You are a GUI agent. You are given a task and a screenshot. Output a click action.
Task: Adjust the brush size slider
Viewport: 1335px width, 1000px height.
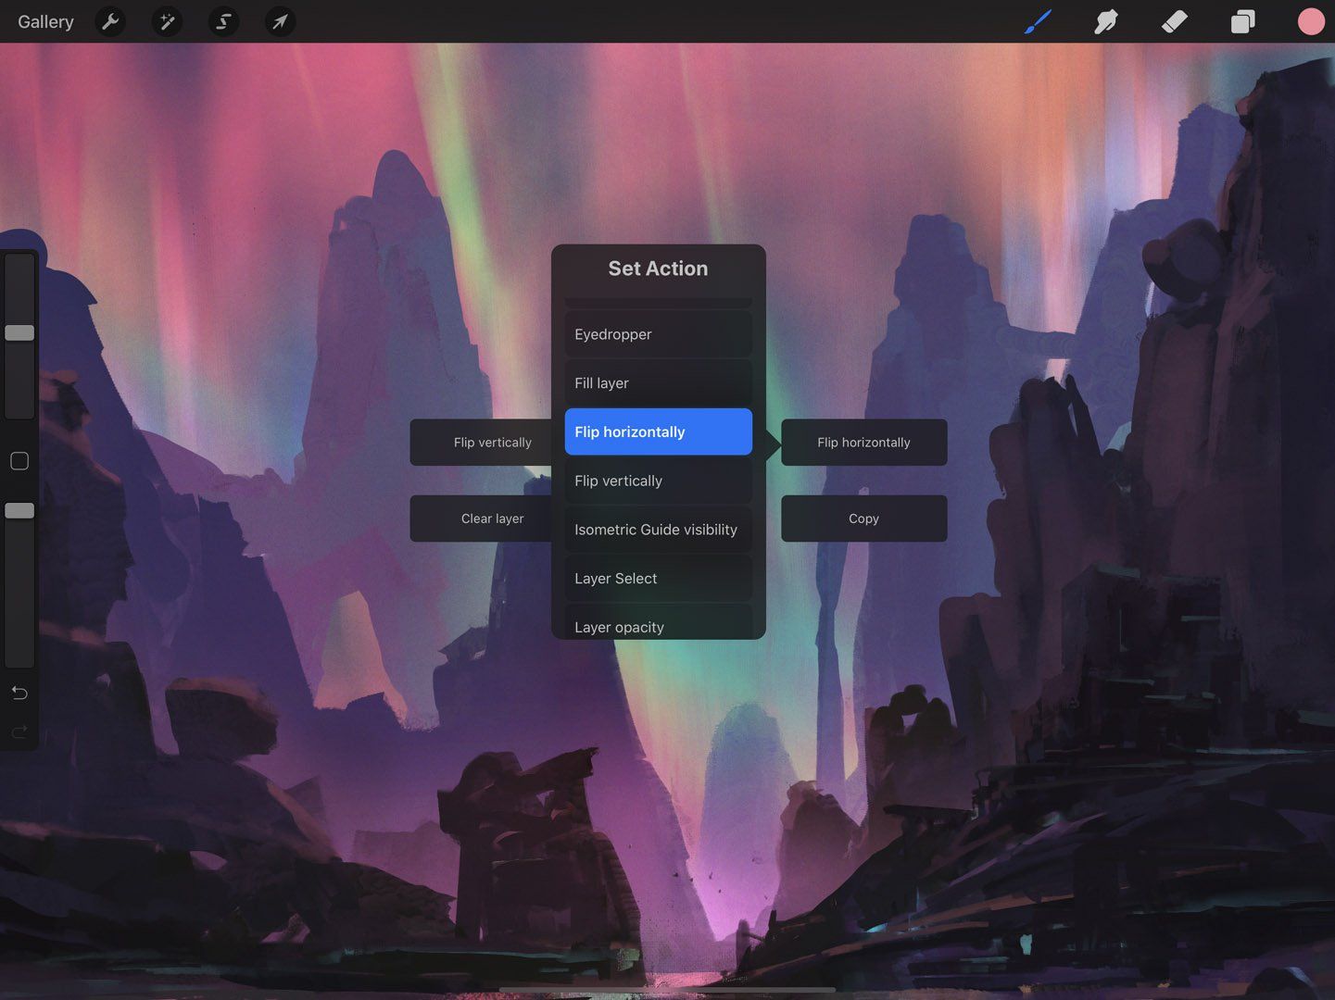coord(19,331)
